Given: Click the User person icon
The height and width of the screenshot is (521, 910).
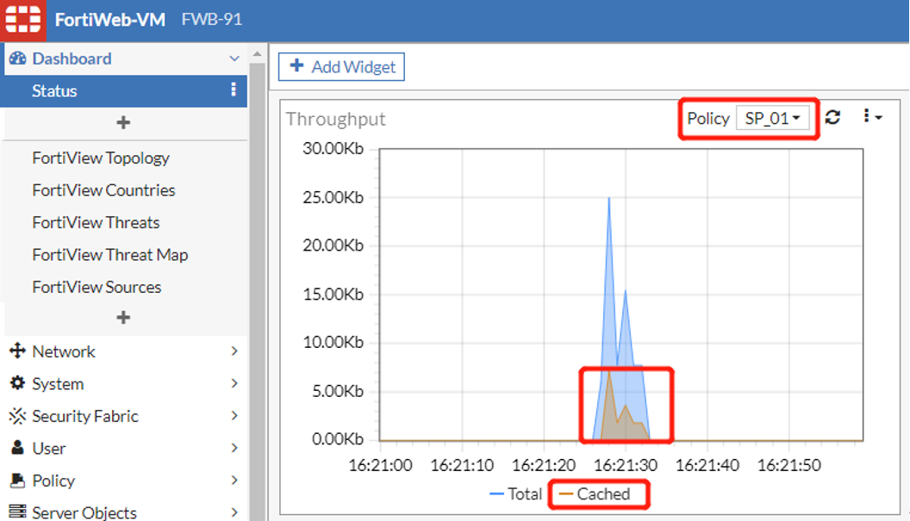Looking at the screenshot, I should (x=18, y=448).
